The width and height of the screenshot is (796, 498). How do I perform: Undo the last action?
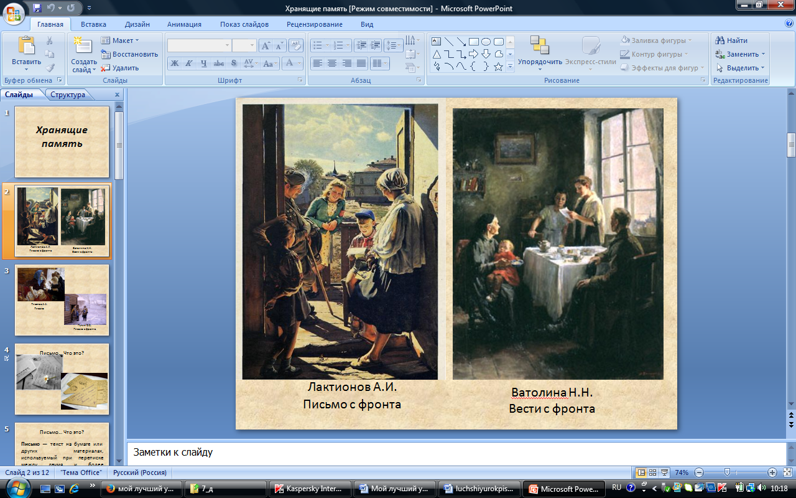(50, 8)
